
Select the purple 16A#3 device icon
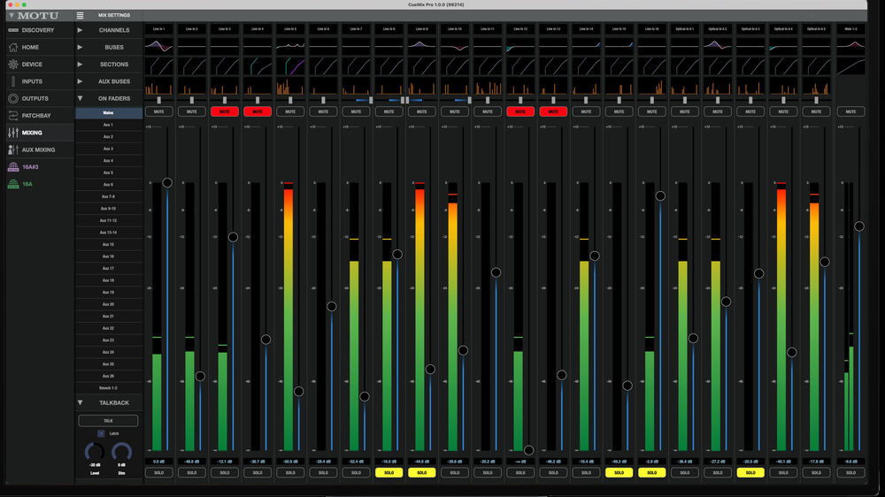pos(13,167)
